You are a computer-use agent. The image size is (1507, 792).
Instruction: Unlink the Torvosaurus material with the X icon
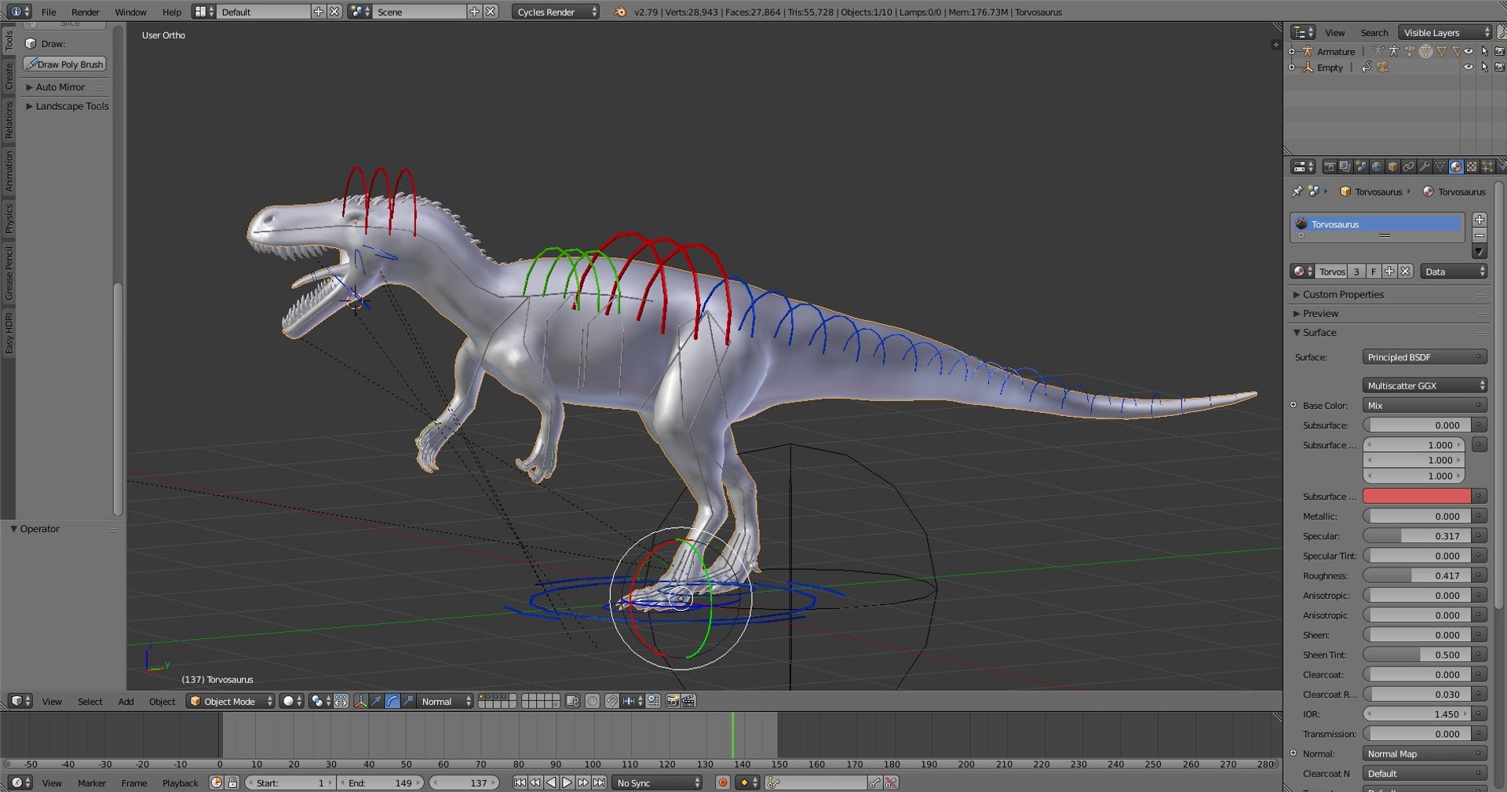point(1405,272)
